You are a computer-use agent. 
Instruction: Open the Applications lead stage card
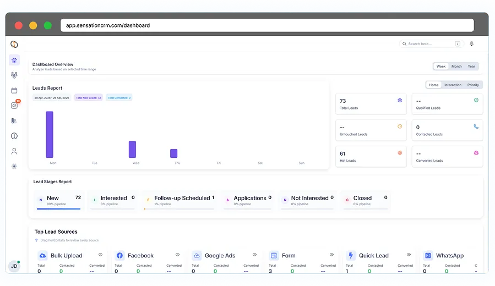[x=248, y=201]
